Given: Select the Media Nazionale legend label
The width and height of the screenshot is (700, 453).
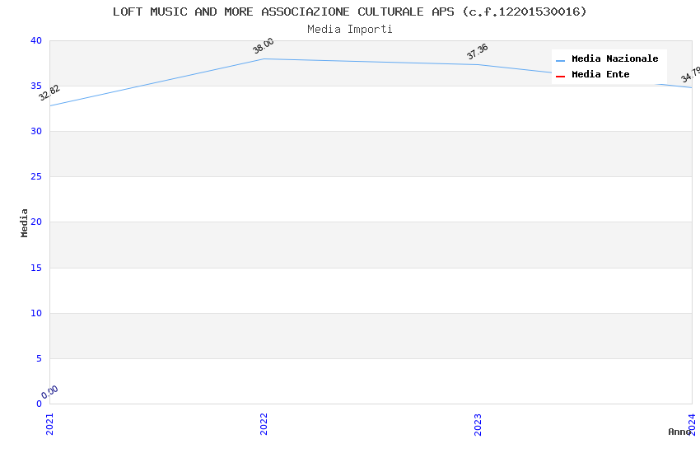Looking at the screenshot, I should [x=614, y=59].
